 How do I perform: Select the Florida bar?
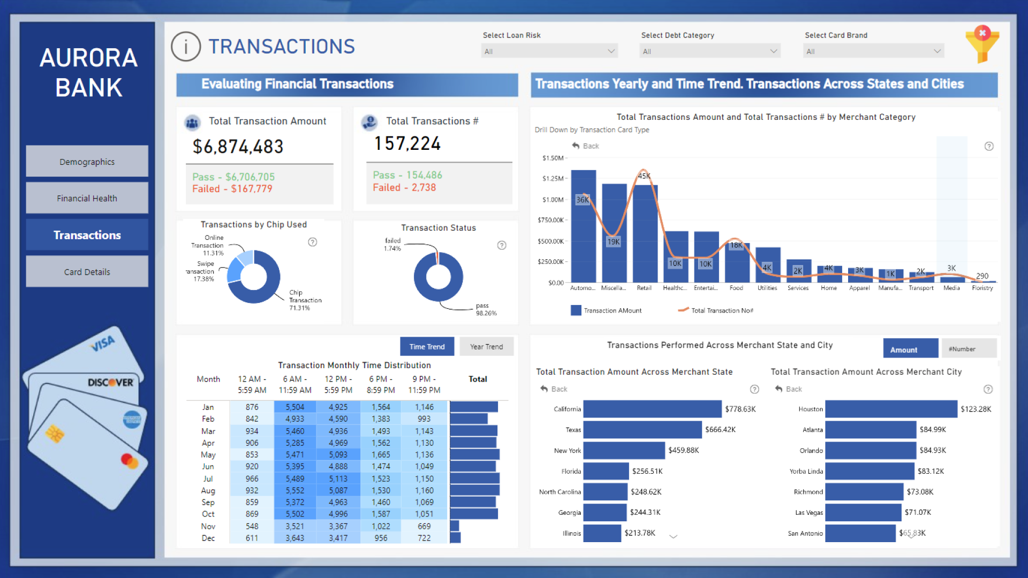click(606, 471)
